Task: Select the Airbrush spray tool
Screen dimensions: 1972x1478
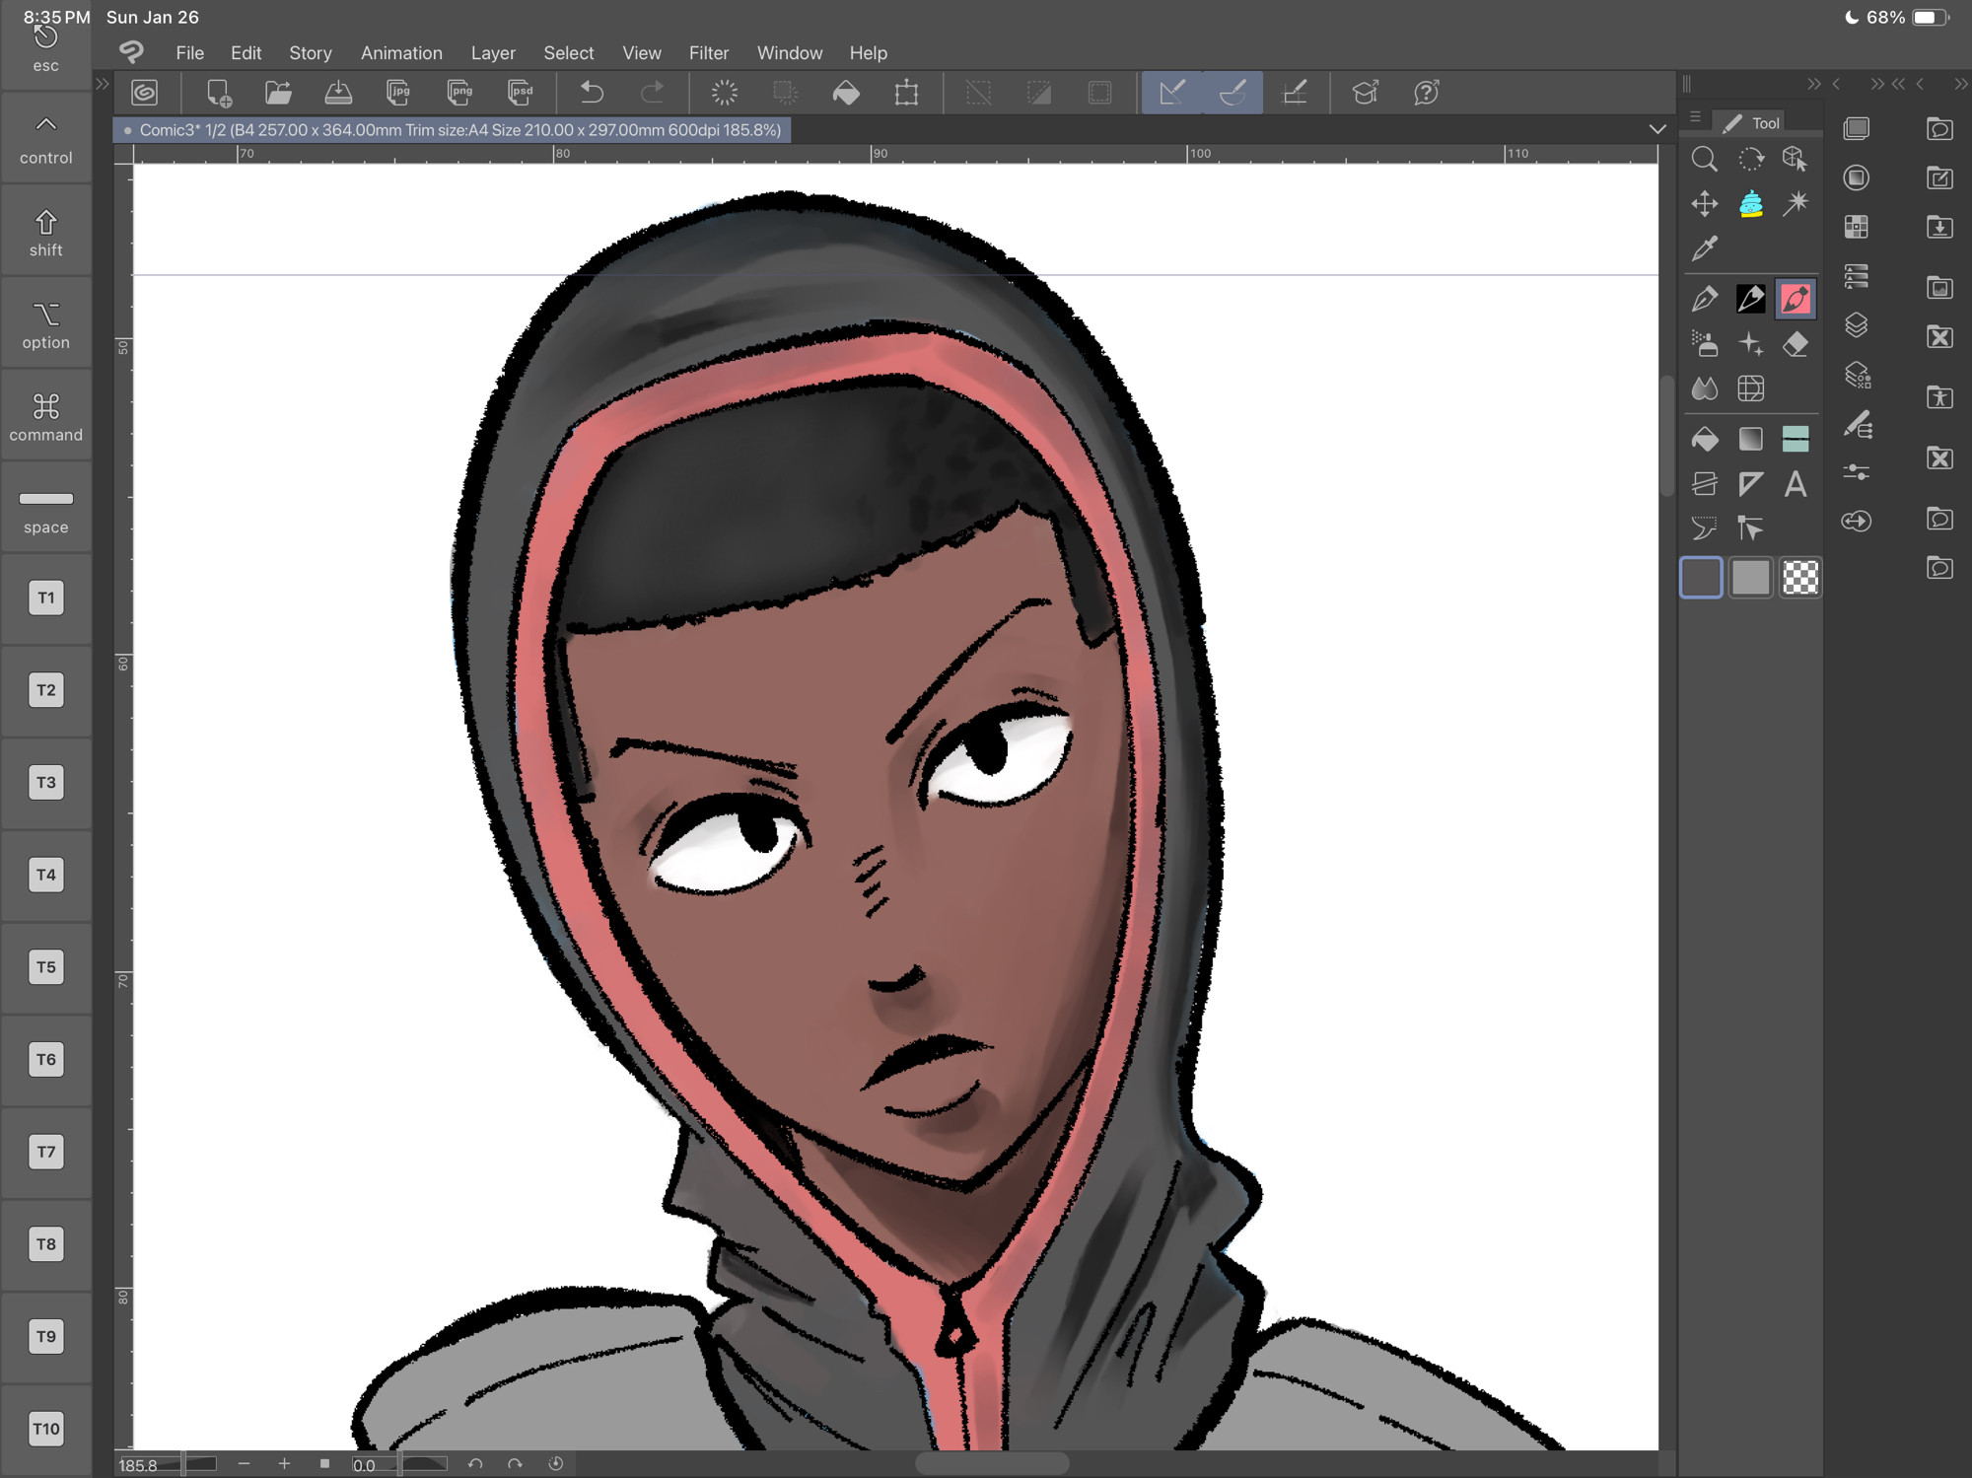Action: [1704, 344]
